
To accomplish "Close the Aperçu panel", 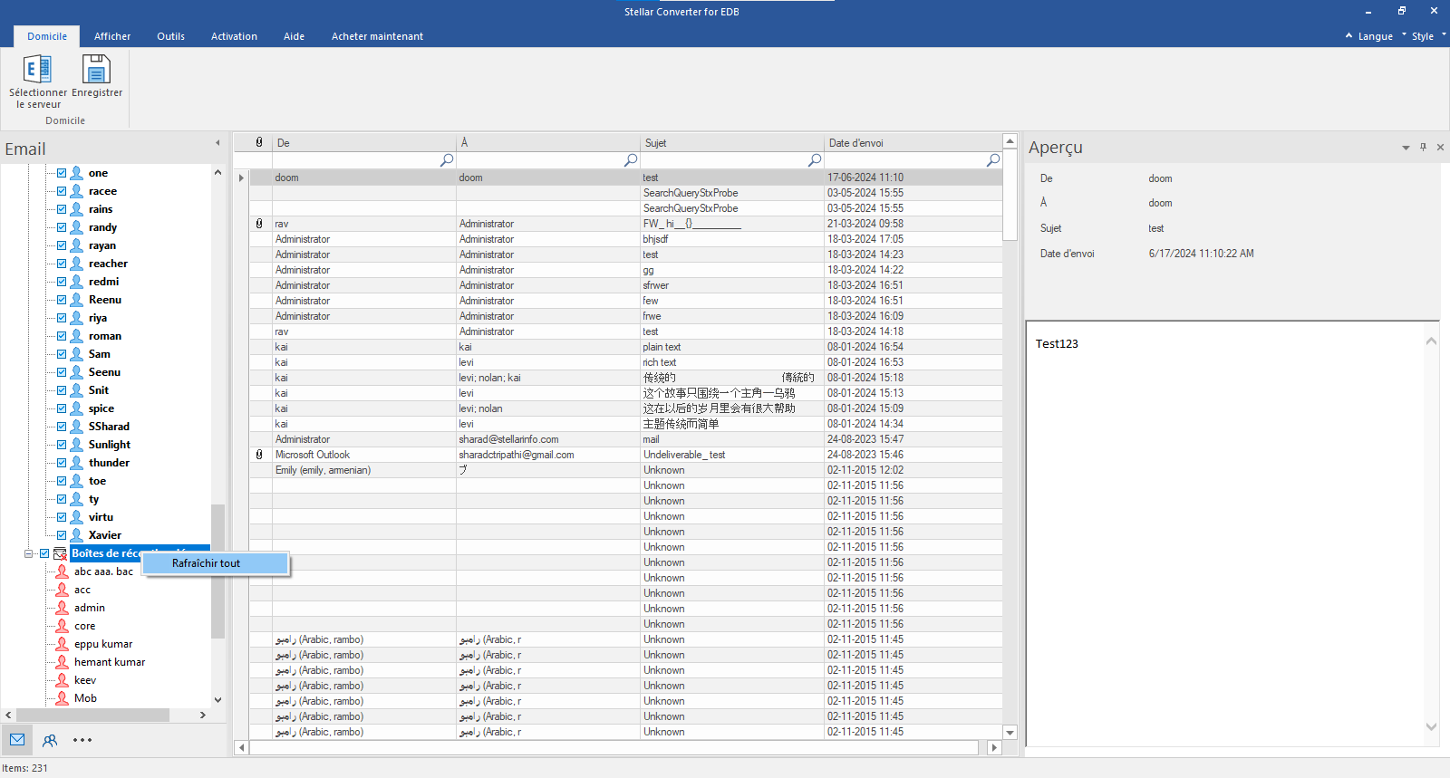I will tap(1440, 147).
